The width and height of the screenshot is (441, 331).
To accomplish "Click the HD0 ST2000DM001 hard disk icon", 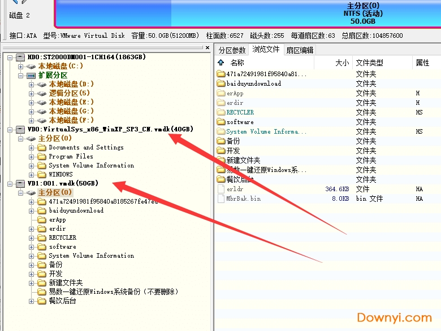I will 21,57.
